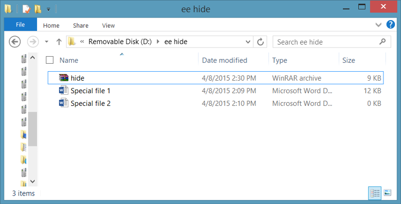Click Removable Disk (D:) in breadcrumb

(x=120, y=42)
